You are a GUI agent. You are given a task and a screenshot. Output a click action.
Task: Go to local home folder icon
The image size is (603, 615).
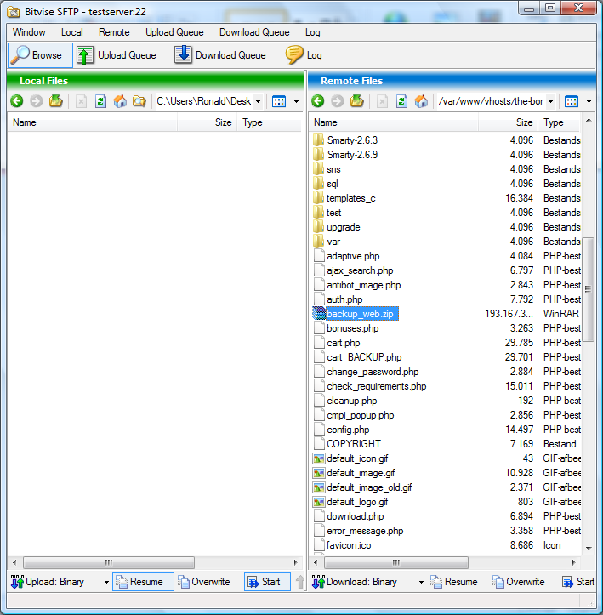120,101
